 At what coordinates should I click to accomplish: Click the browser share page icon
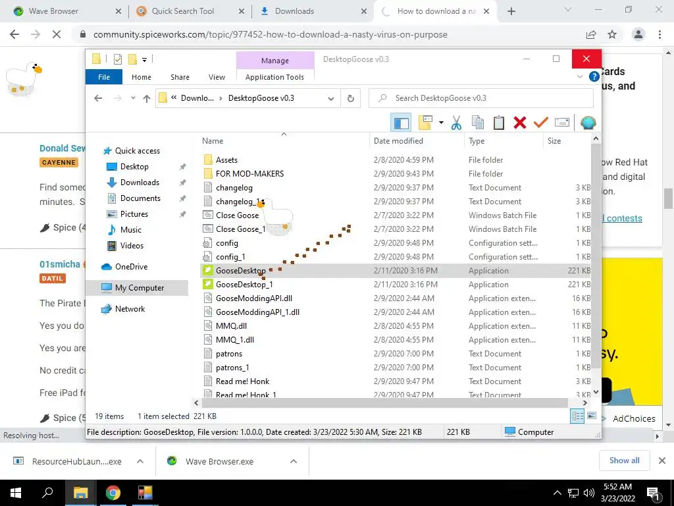(x=591, y=35)
